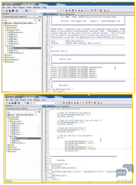Image resolution: width=136 pixels, height=185 pixels.
Task: Click Make build icon in top IAR window
Action: tap(95, 11)
